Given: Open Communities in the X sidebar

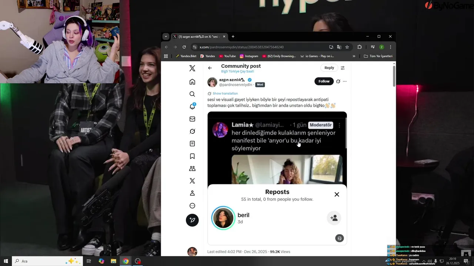Looking at the screenshot, I should point(192,168).
